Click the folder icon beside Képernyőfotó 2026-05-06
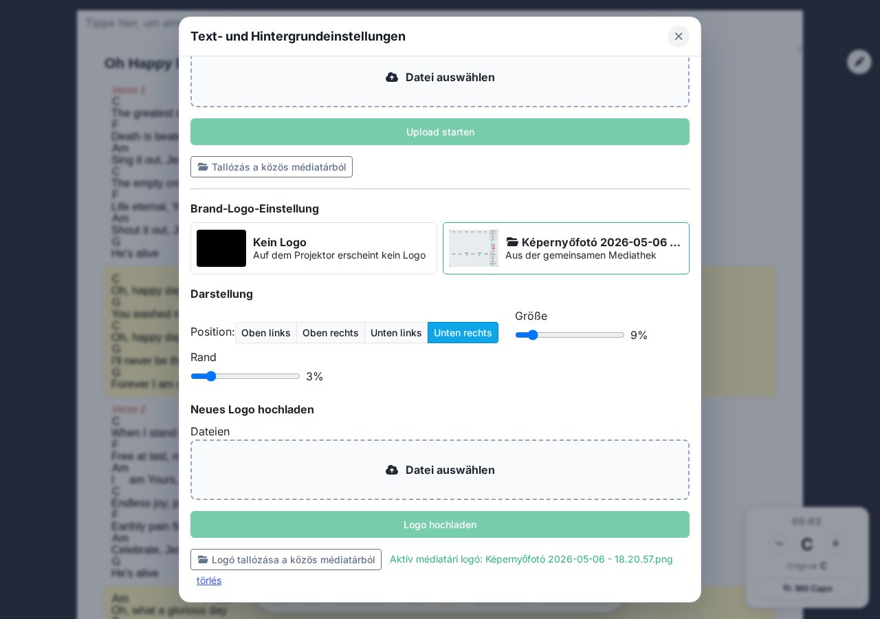The width and height of the screenshot is (880, 619). pyautogui.click(x=512, y=242)
